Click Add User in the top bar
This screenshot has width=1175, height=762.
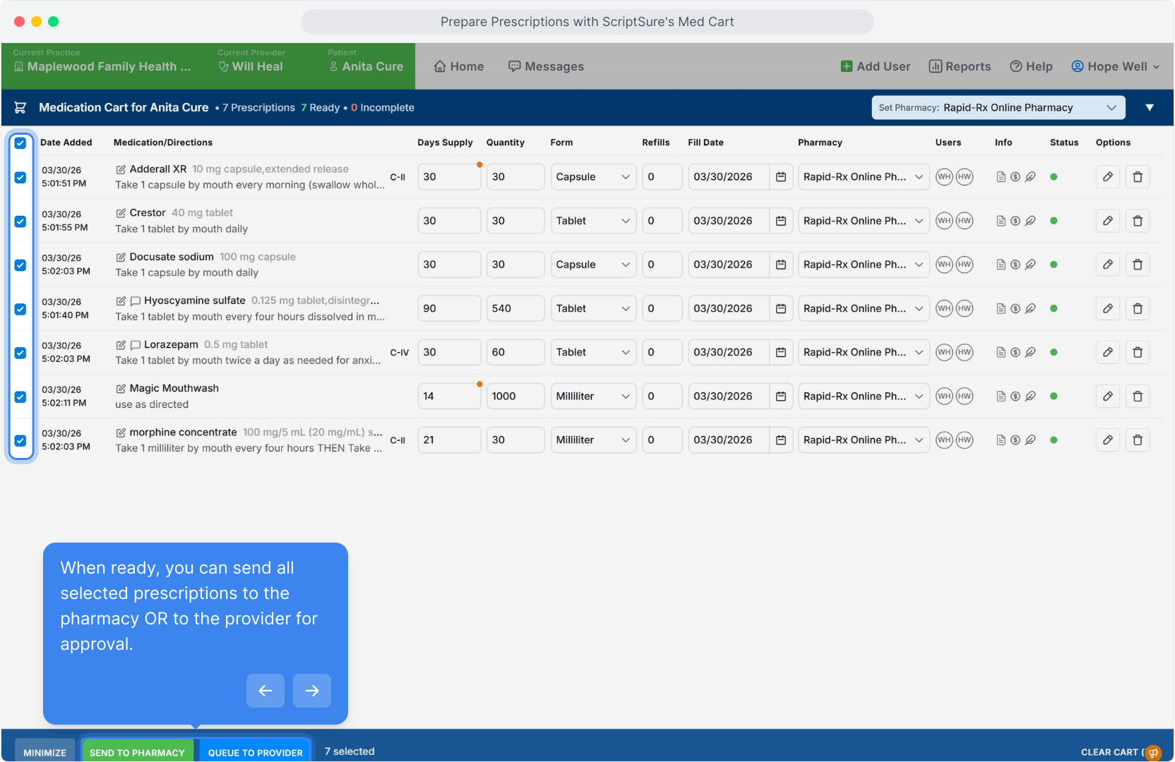click(876, 66)
